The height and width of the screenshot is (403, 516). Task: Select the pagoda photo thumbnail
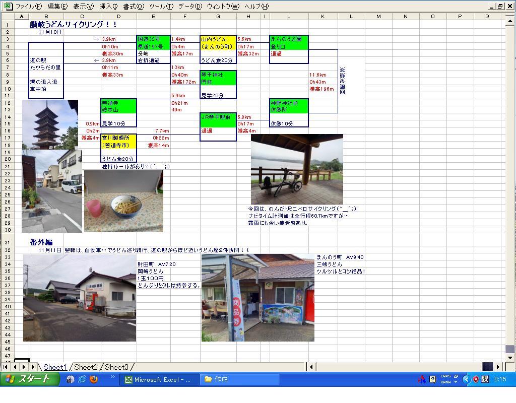[x=50, y=123]
